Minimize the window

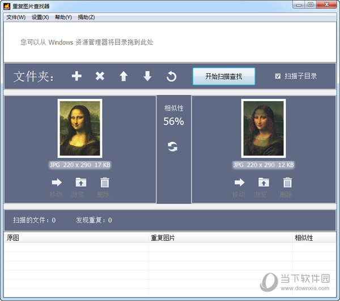pyautogui.click(x=299, y=5)
